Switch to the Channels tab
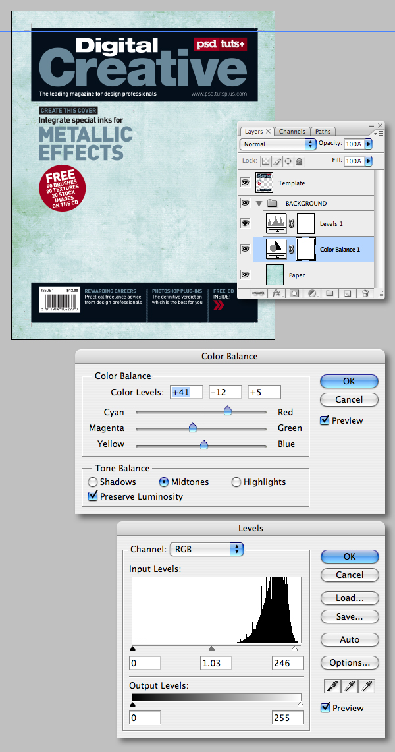 tap(292, 131)
